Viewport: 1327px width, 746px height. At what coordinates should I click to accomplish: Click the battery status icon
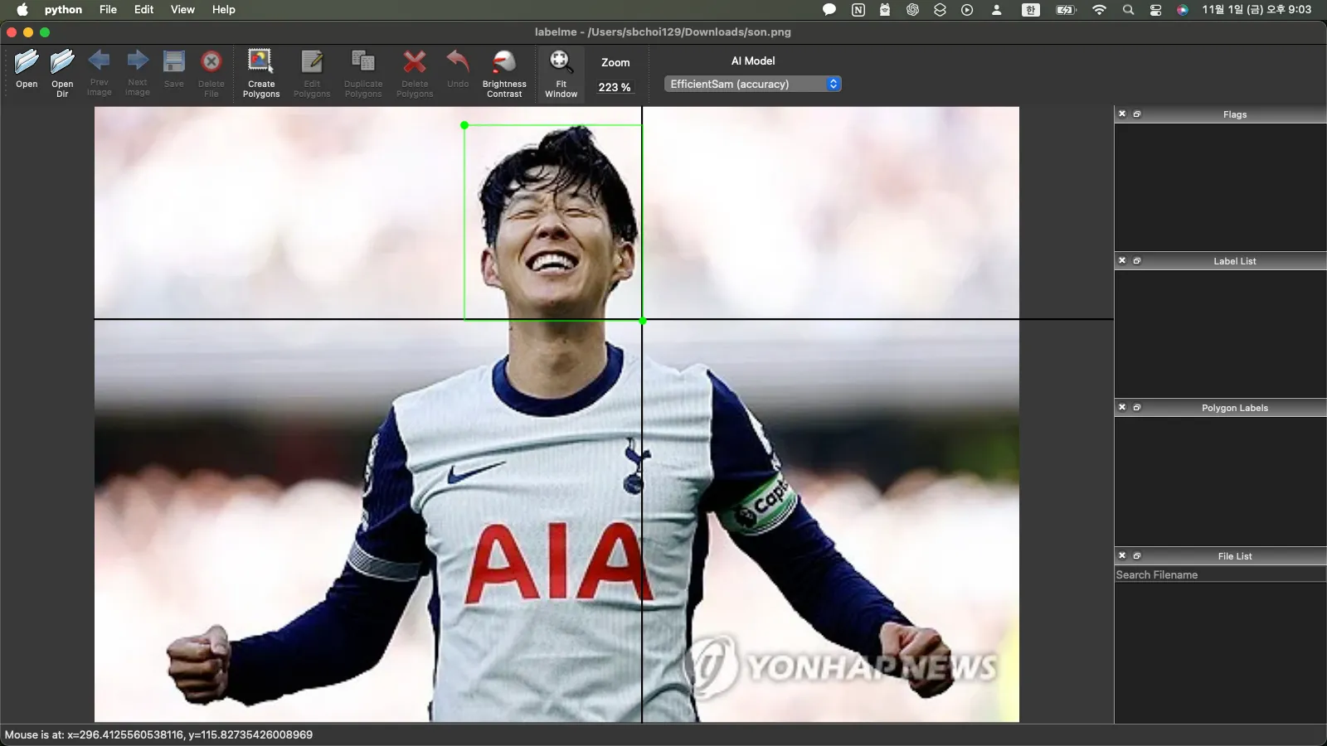1066,10
